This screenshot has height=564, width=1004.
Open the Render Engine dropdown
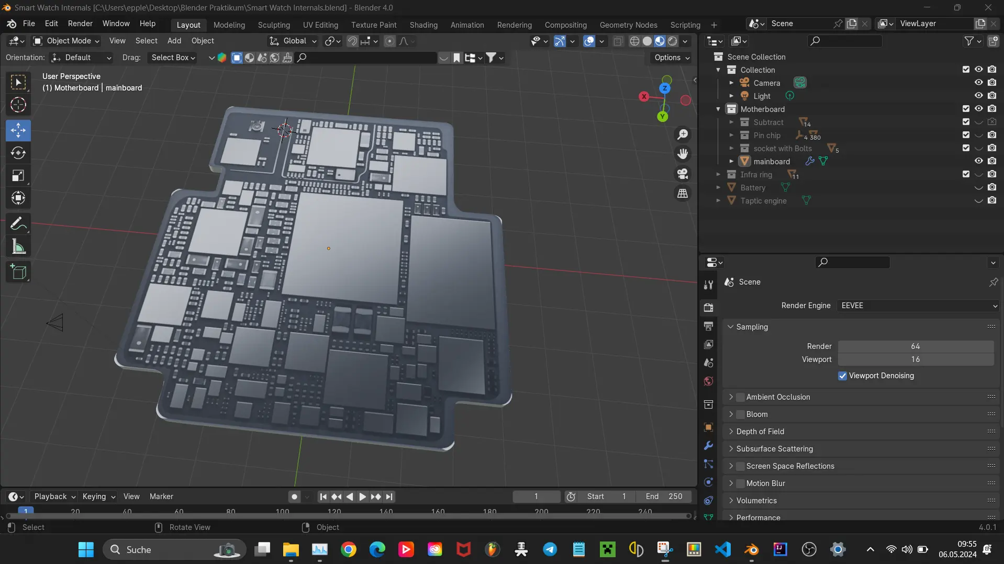click(x=918, y=306)
